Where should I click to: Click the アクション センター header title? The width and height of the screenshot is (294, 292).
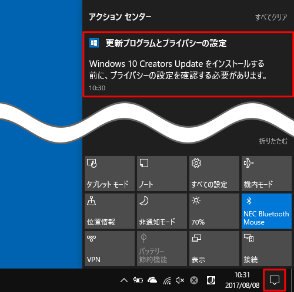coord(120,17)
